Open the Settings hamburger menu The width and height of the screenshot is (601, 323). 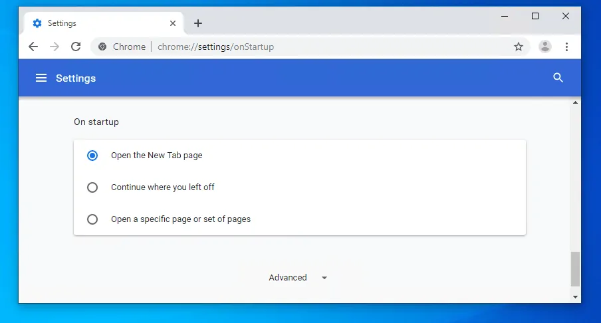[x=41, y=78]
